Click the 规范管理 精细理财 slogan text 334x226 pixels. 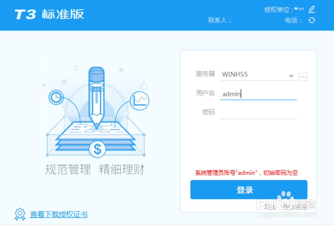point(95,169)
